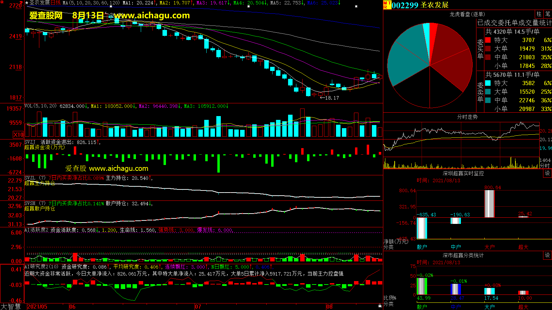
Task: Switch order view to 笔 (tick) mode
Action: 548,14
